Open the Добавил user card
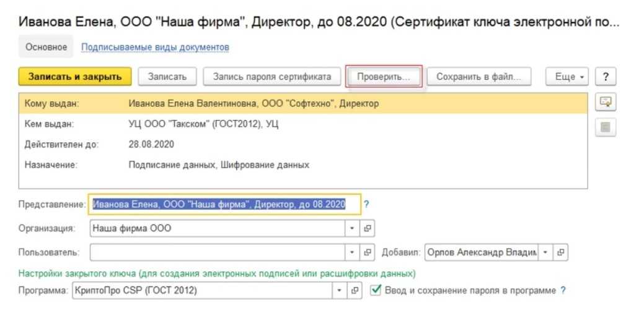 click(x=560, y=252)
